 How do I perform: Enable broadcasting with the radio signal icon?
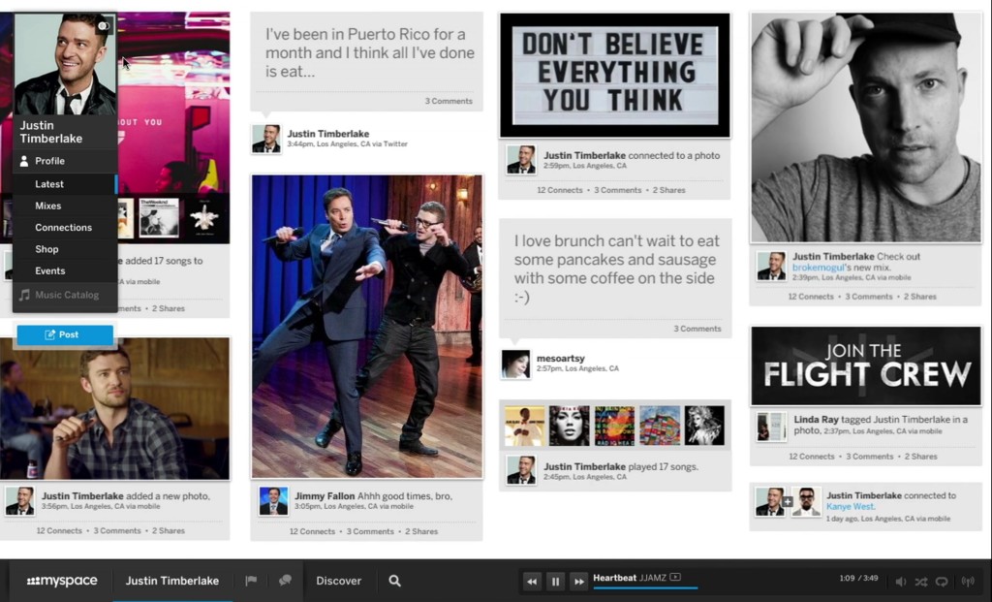[966, 582]
